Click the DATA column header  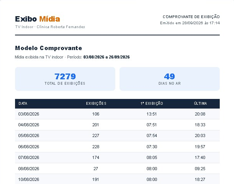pyautogui.click(x=23, y=104)
